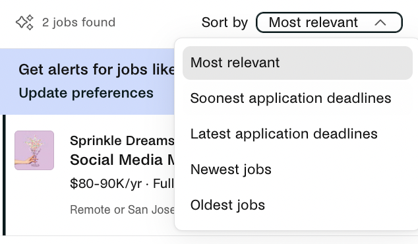Select Most relevant sort option

point(297,63)
